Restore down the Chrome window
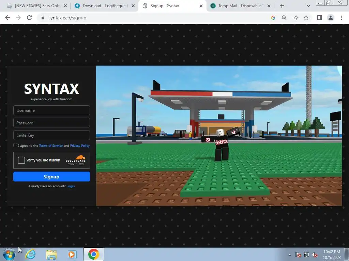The height and width of the screenshot is (261, 349). point(329,3)
